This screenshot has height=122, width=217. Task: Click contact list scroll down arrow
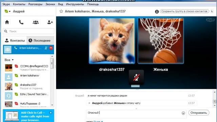pos(52,105)
